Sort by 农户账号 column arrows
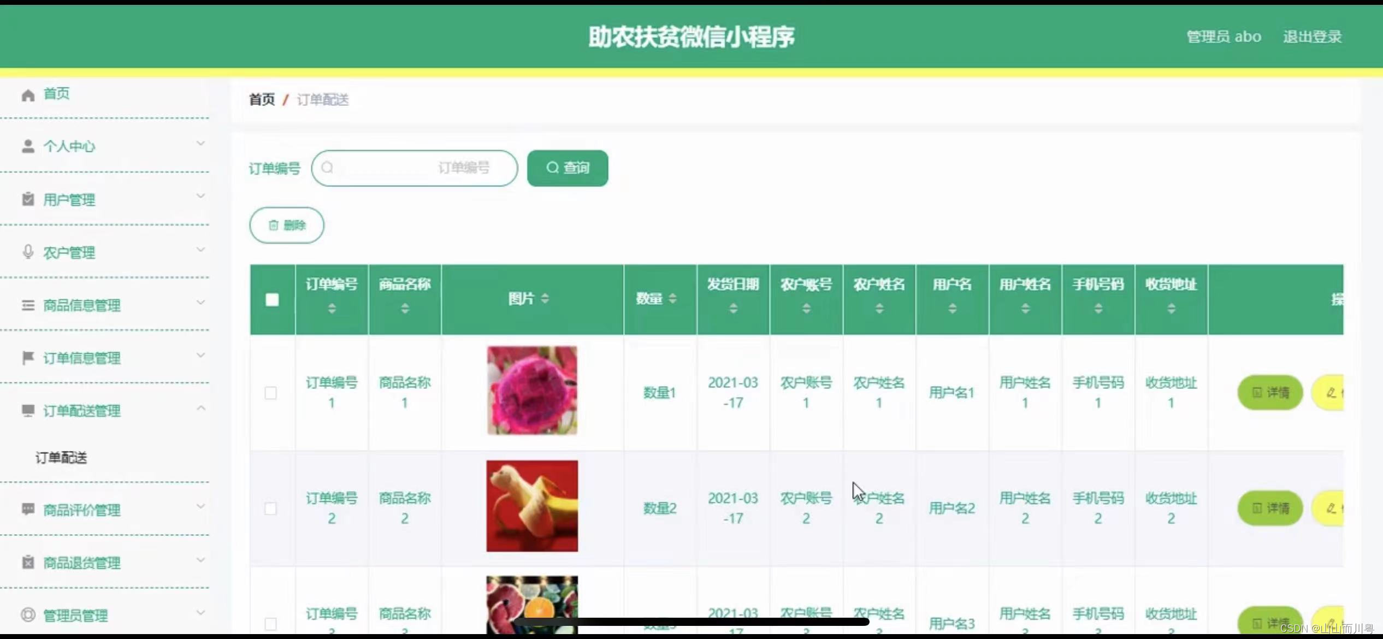Screen dimensions: 1383x639 (806, 309)
